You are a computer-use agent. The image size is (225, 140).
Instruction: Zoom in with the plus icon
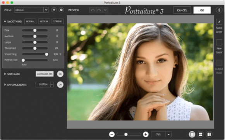pos(146,135)
